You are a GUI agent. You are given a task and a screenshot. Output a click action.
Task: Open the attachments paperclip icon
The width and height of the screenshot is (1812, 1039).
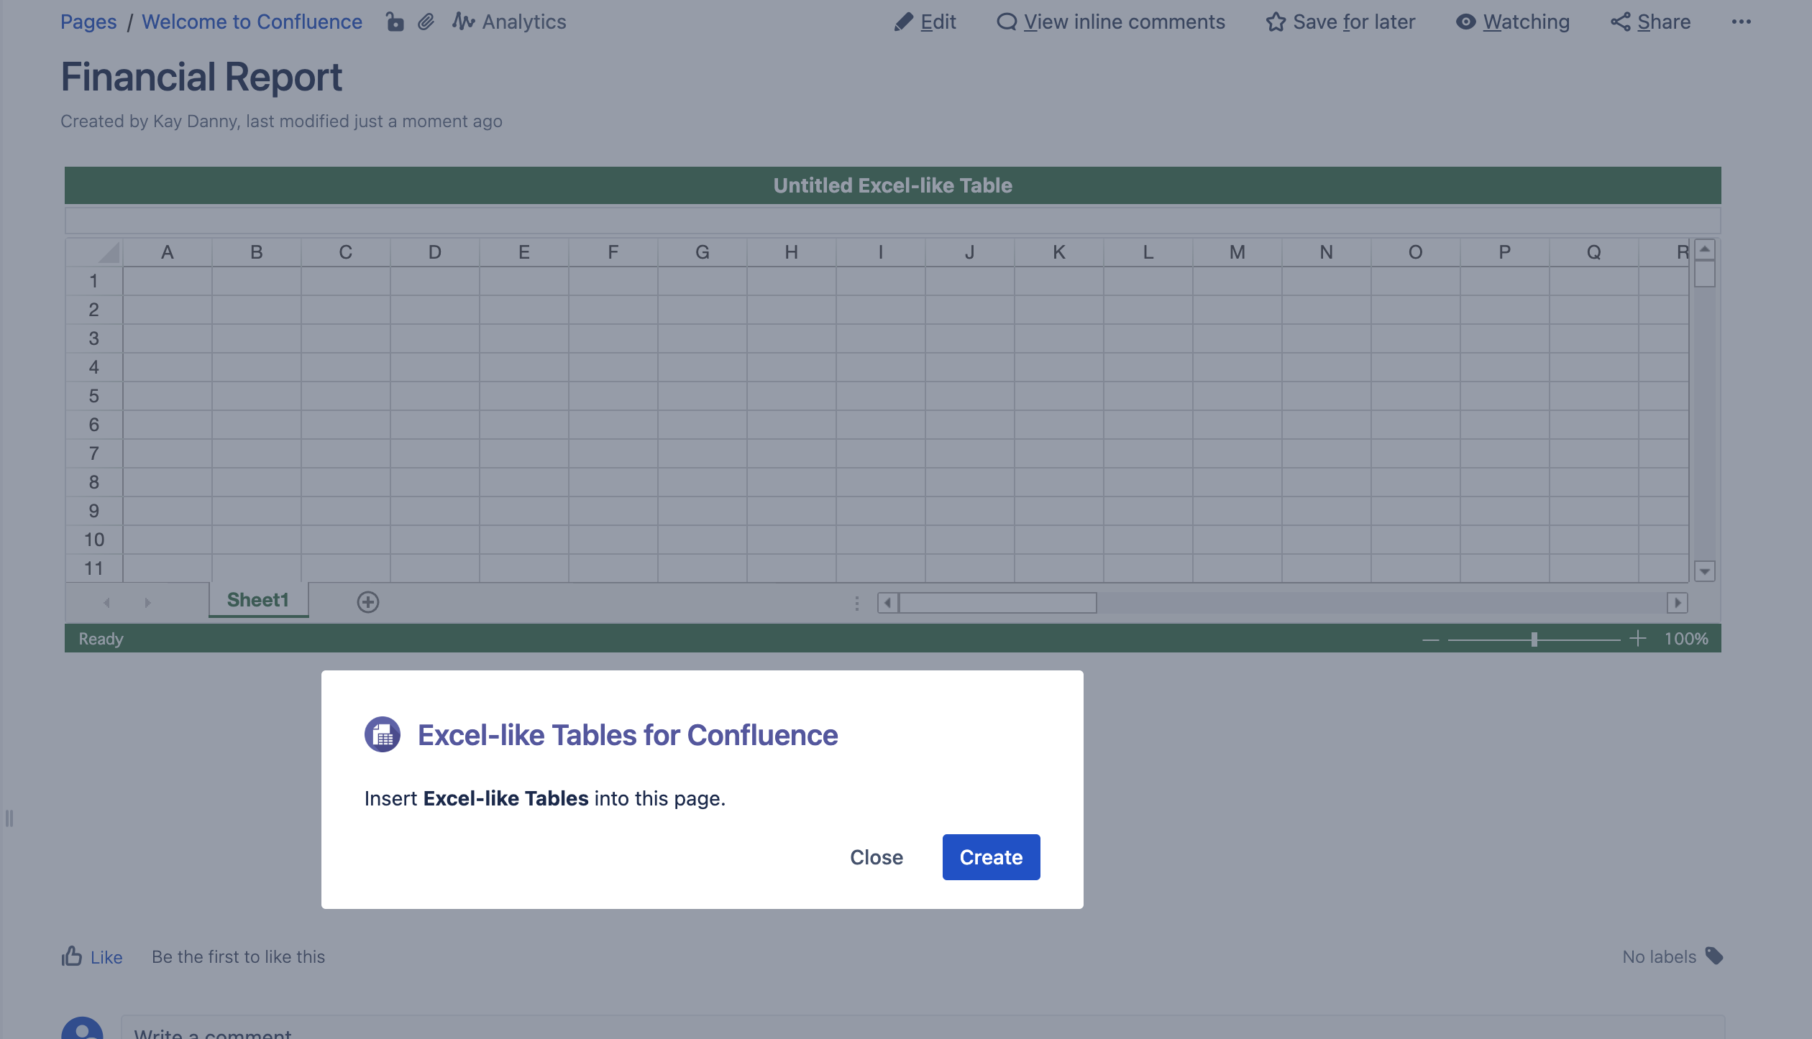[426, 22]
